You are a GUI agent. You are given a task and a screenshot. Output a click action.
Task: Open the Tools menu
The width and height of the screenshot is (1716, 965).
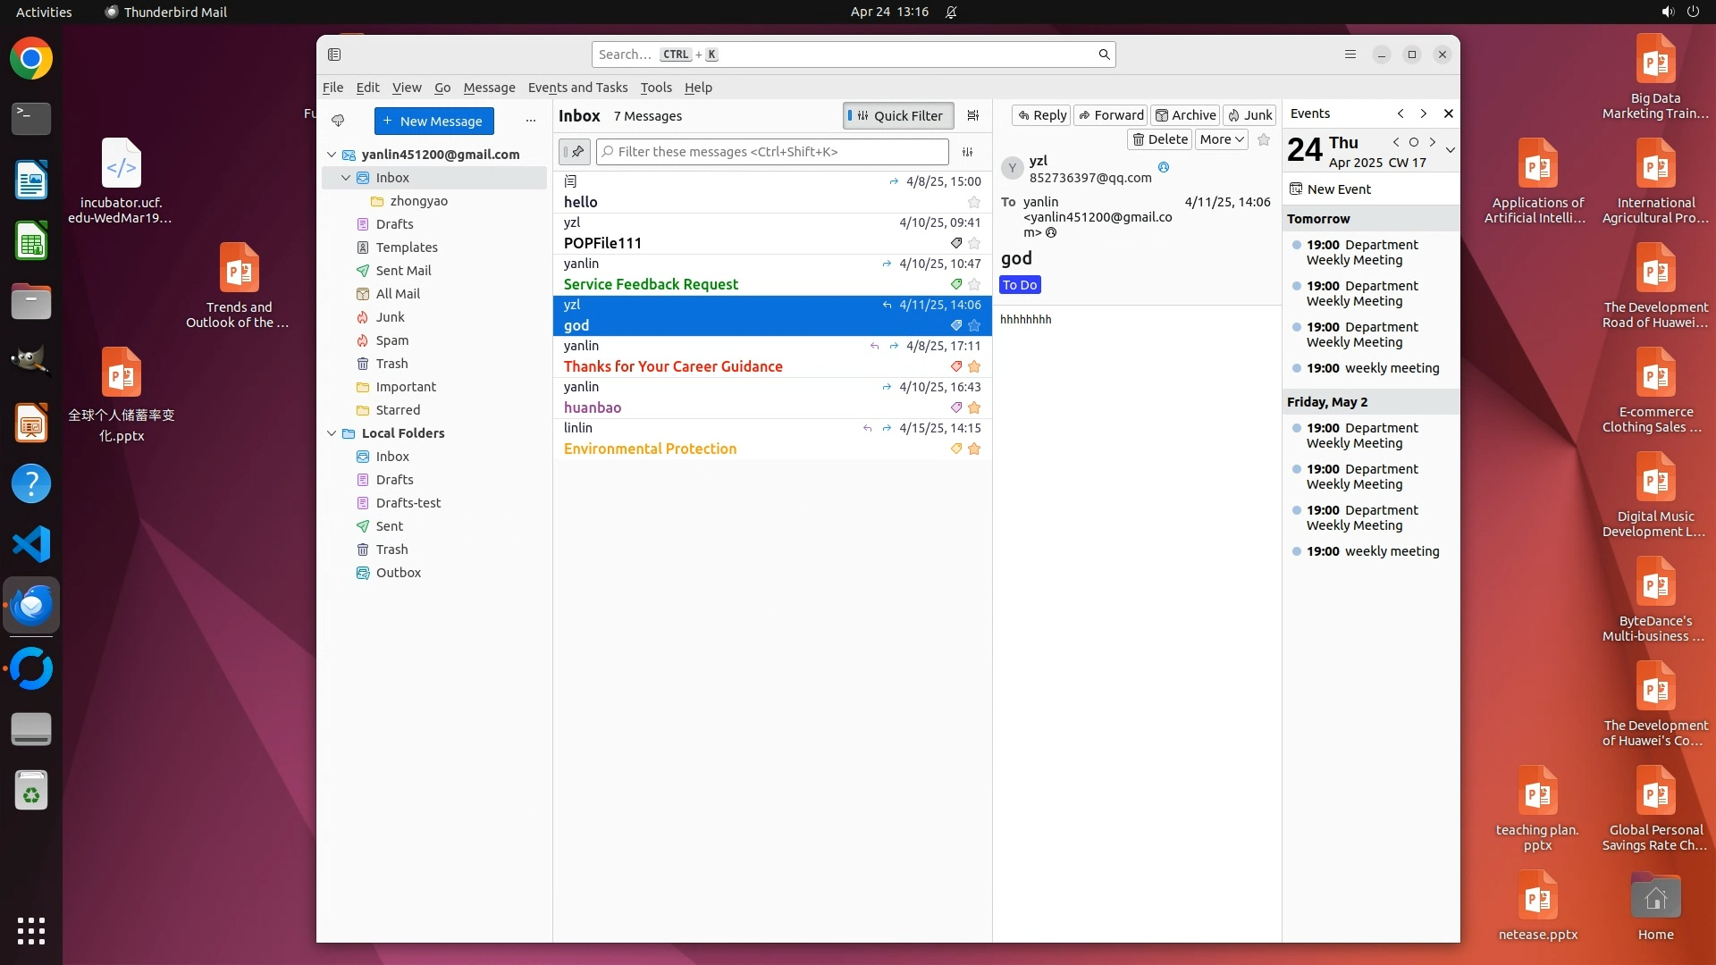[655, 88]
